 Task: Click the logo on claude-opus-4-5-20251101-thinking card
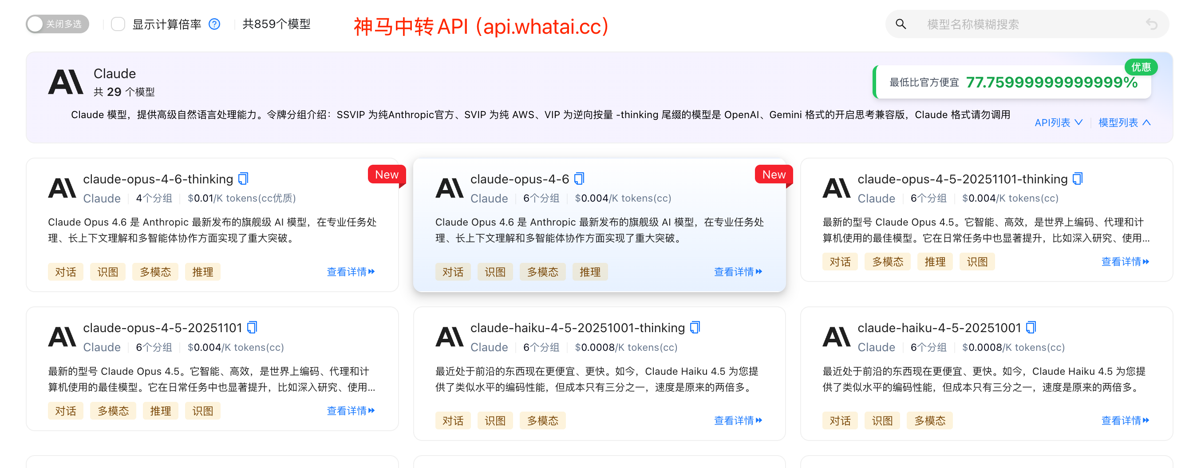(837, 188)
